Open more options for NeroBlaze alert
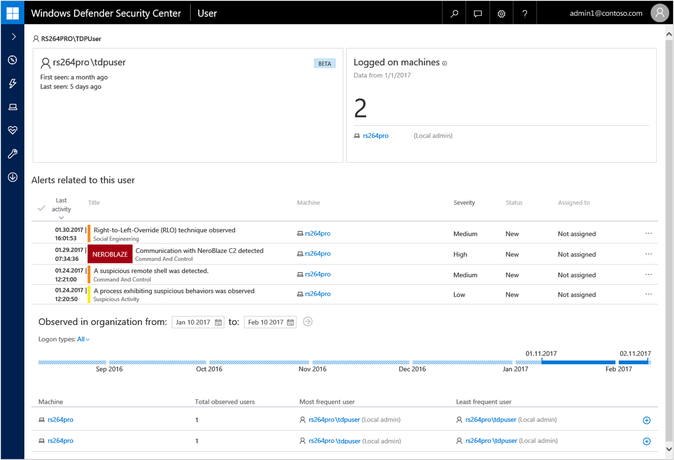 [648, 254]
